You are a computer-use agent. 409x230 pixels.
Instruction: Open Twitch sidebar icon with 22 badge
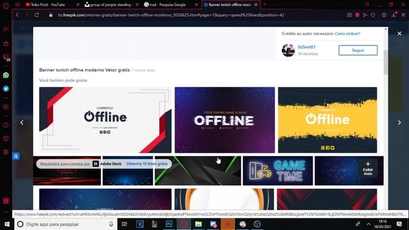click(6, 57)
